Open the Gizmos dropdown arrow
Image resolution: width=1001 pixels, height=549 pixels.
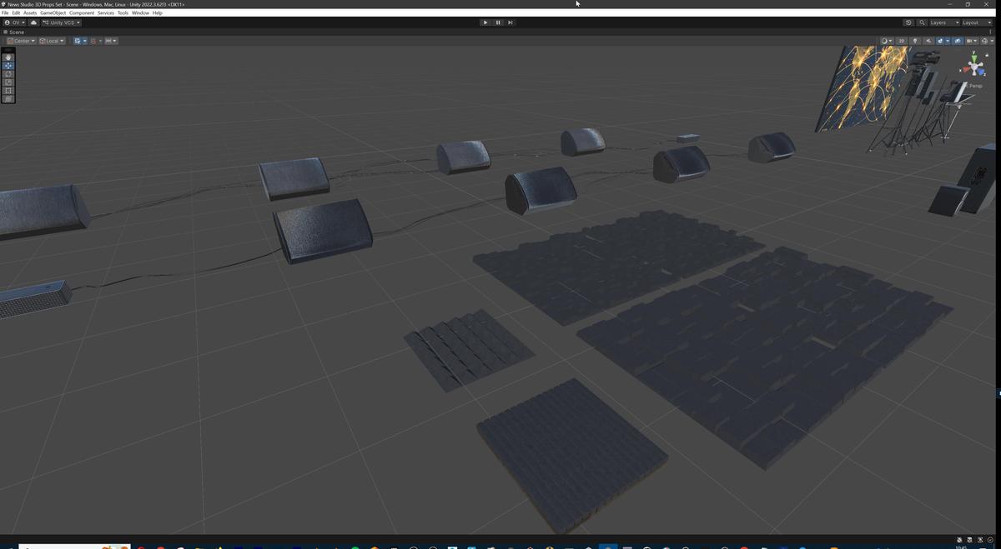pyautogui.click(x=992, y=41)
